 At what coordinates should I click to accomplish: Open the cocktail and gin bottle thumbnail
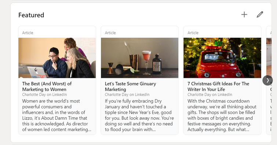[x=139, y=58]
